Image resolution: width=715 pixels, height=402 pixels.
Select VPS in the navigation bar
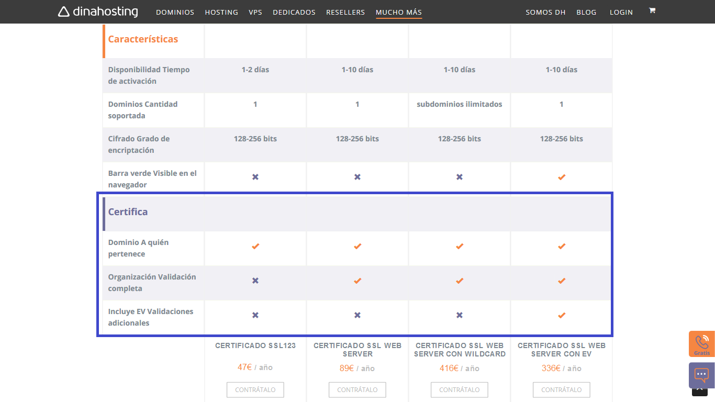[x=255, y=12]
